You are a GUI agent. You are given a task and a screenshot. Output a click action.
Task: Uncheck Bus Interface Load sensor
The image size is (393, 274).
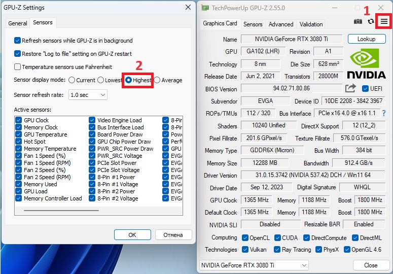[x=92, y=127]
